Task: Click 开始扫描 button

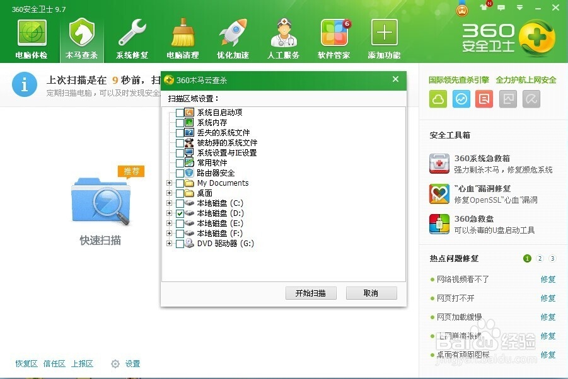Action: pos(311,293)
